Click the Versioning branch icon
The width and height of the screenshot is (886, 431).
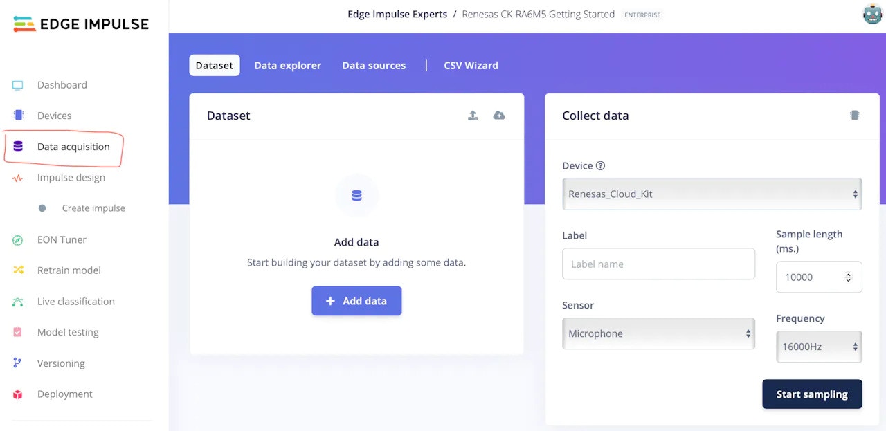point(18,363)
